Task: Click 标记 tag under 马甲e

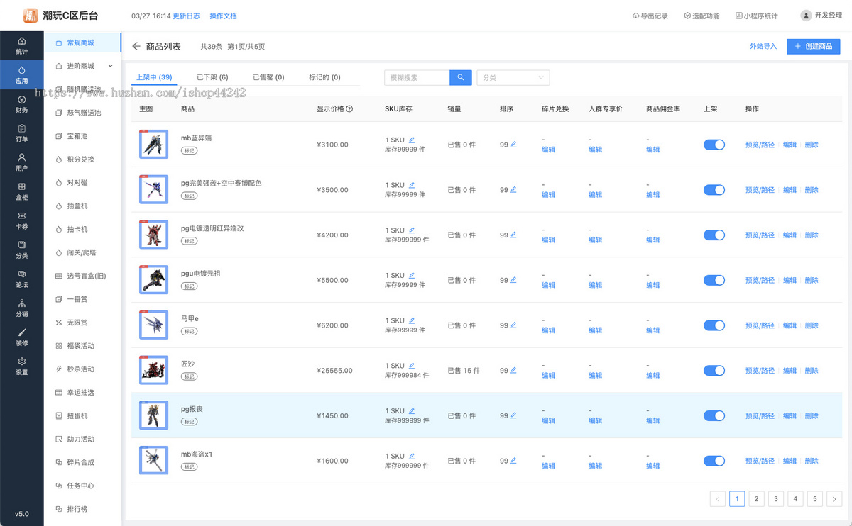Action: click(189, 331)
